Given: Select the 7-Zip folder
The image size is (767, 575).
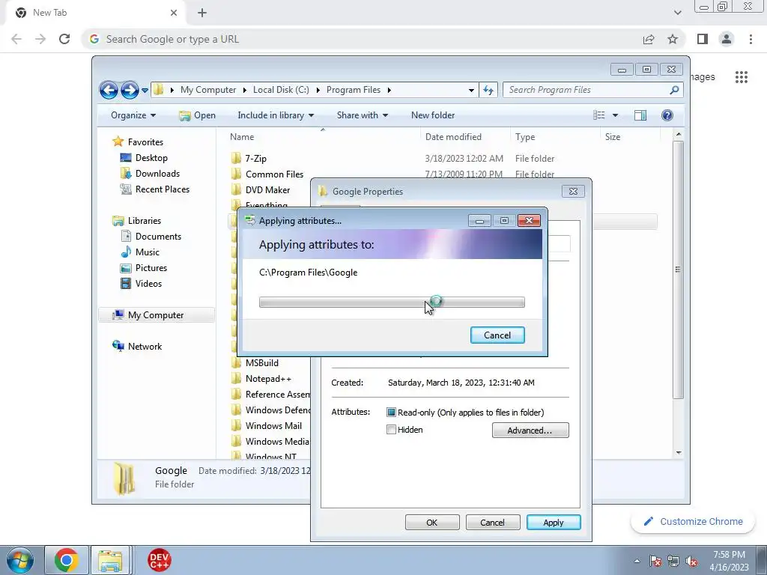Looking at the screenshot, I should (x=255, y=159).
